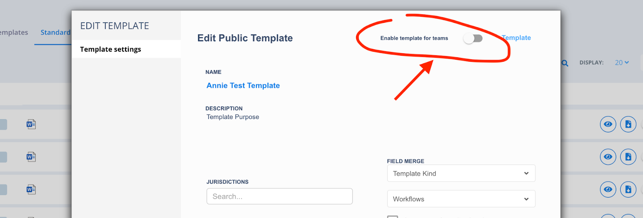Download second row template file

pyautogui.click(x=628, y=157)
